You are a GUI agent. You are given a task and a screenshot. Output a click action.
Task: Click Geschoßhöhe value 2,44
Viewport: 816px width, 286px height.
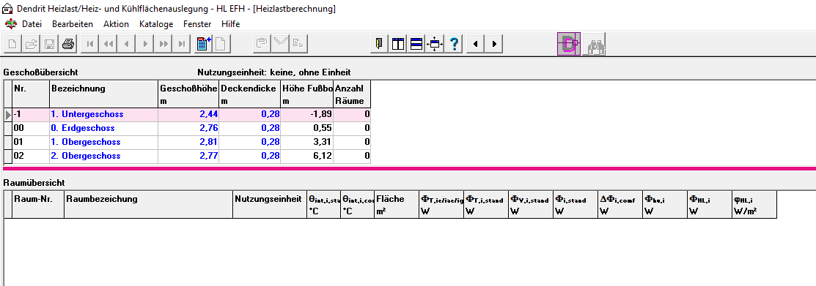pyautogui.click(x=188, y=114)
